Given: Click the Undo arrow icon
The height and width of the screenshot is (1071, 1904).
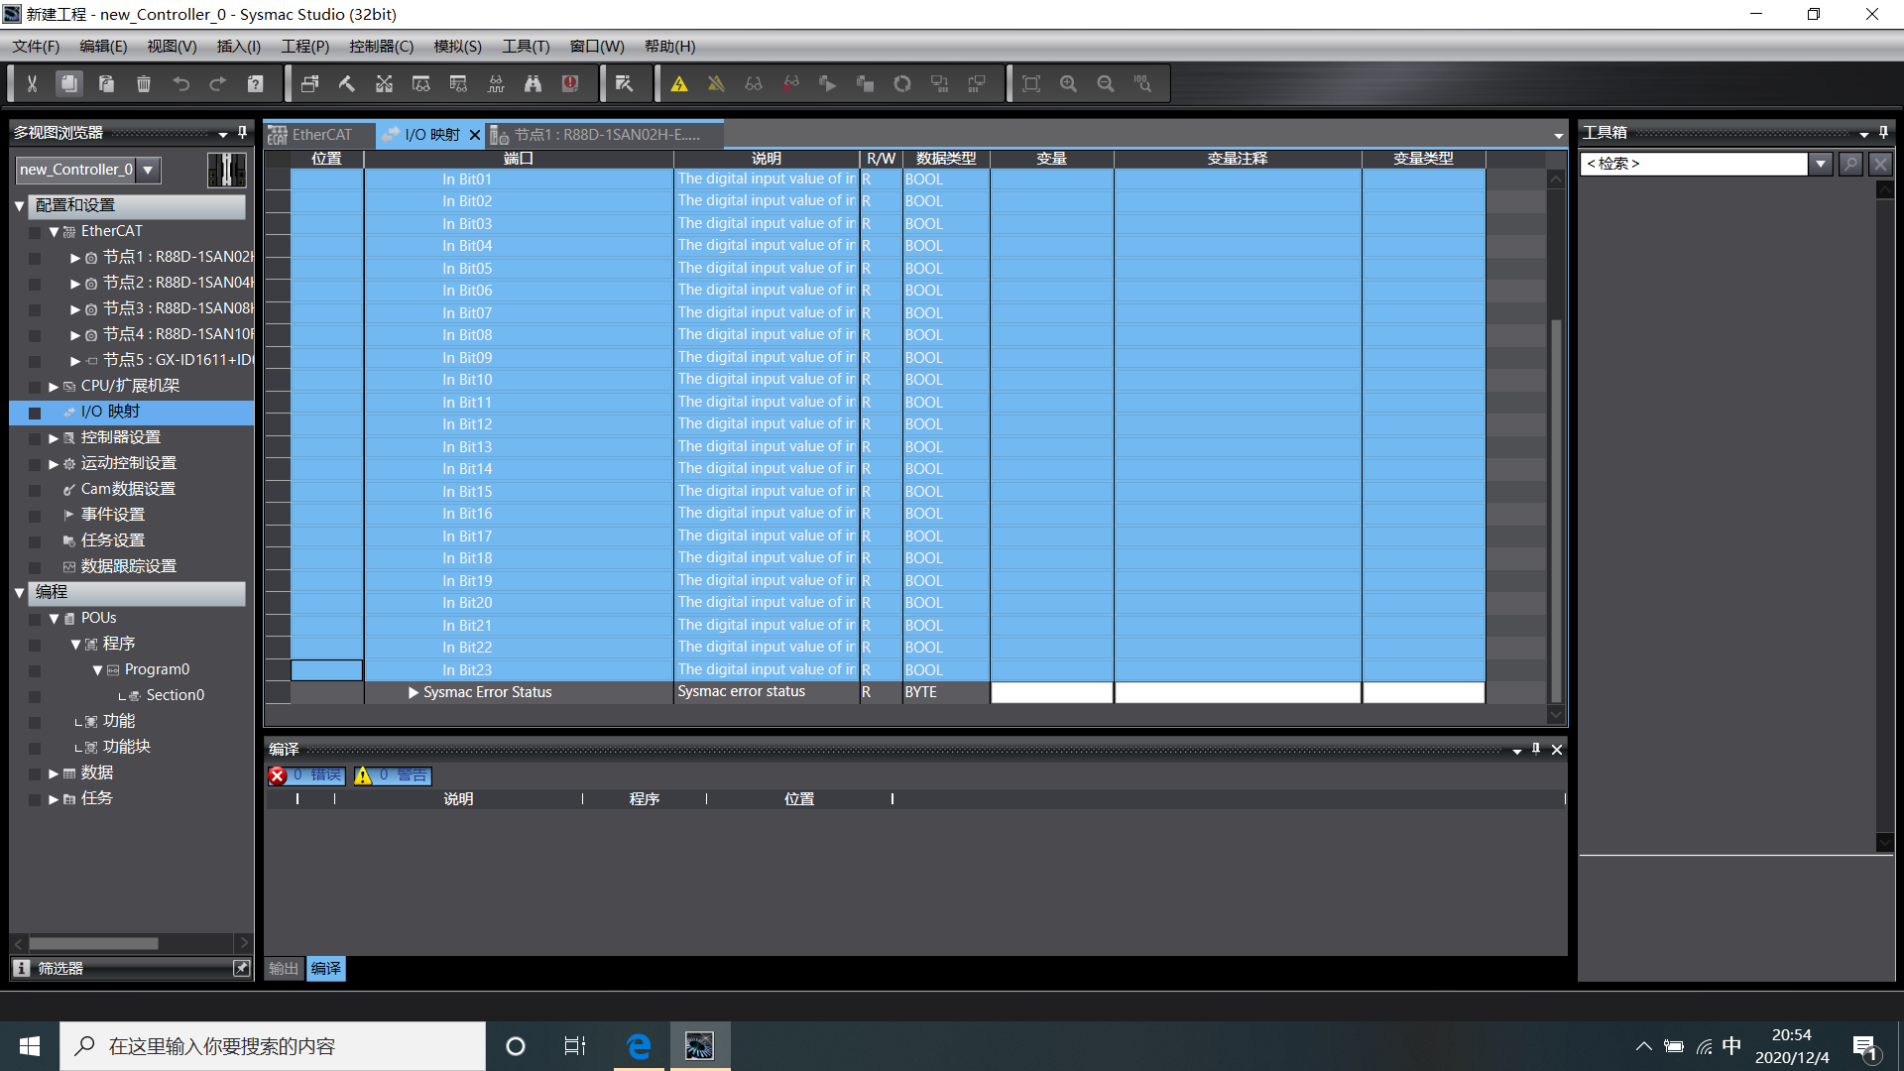Looking at the screenshot, I should 180,84.
